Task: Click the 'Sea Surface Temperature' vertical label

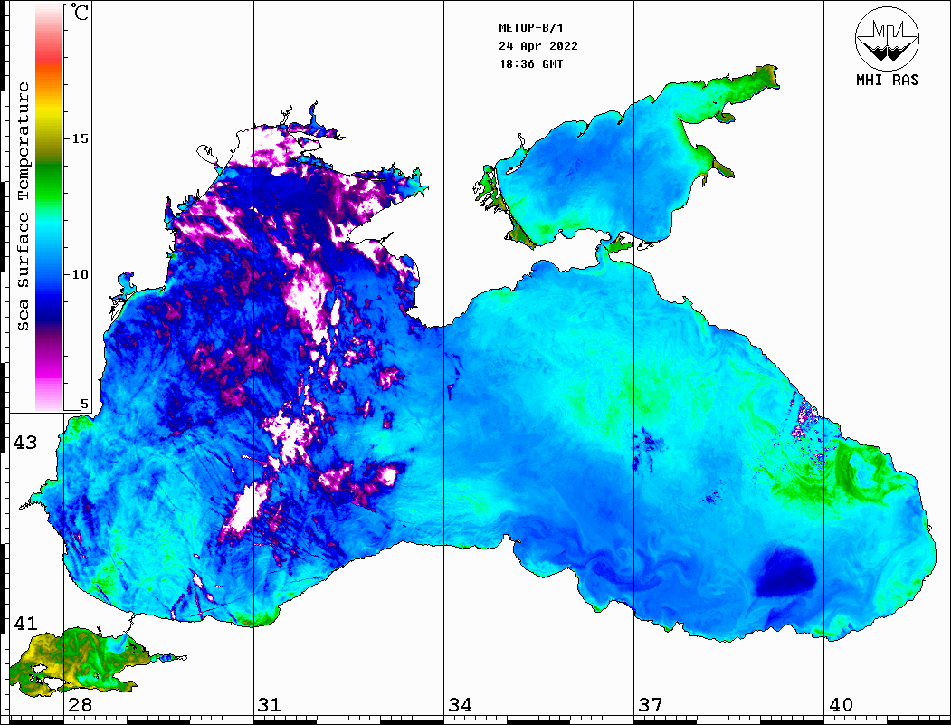Action: click(23, 206)
